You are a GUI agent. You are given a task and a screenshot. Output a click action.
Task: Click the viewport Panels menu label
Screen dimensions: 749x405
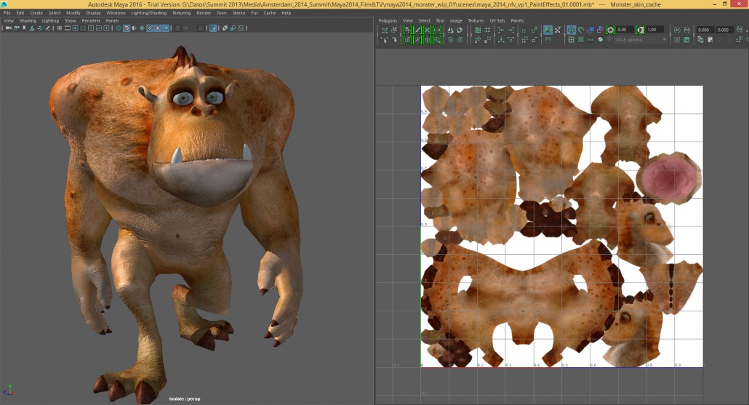112,21
